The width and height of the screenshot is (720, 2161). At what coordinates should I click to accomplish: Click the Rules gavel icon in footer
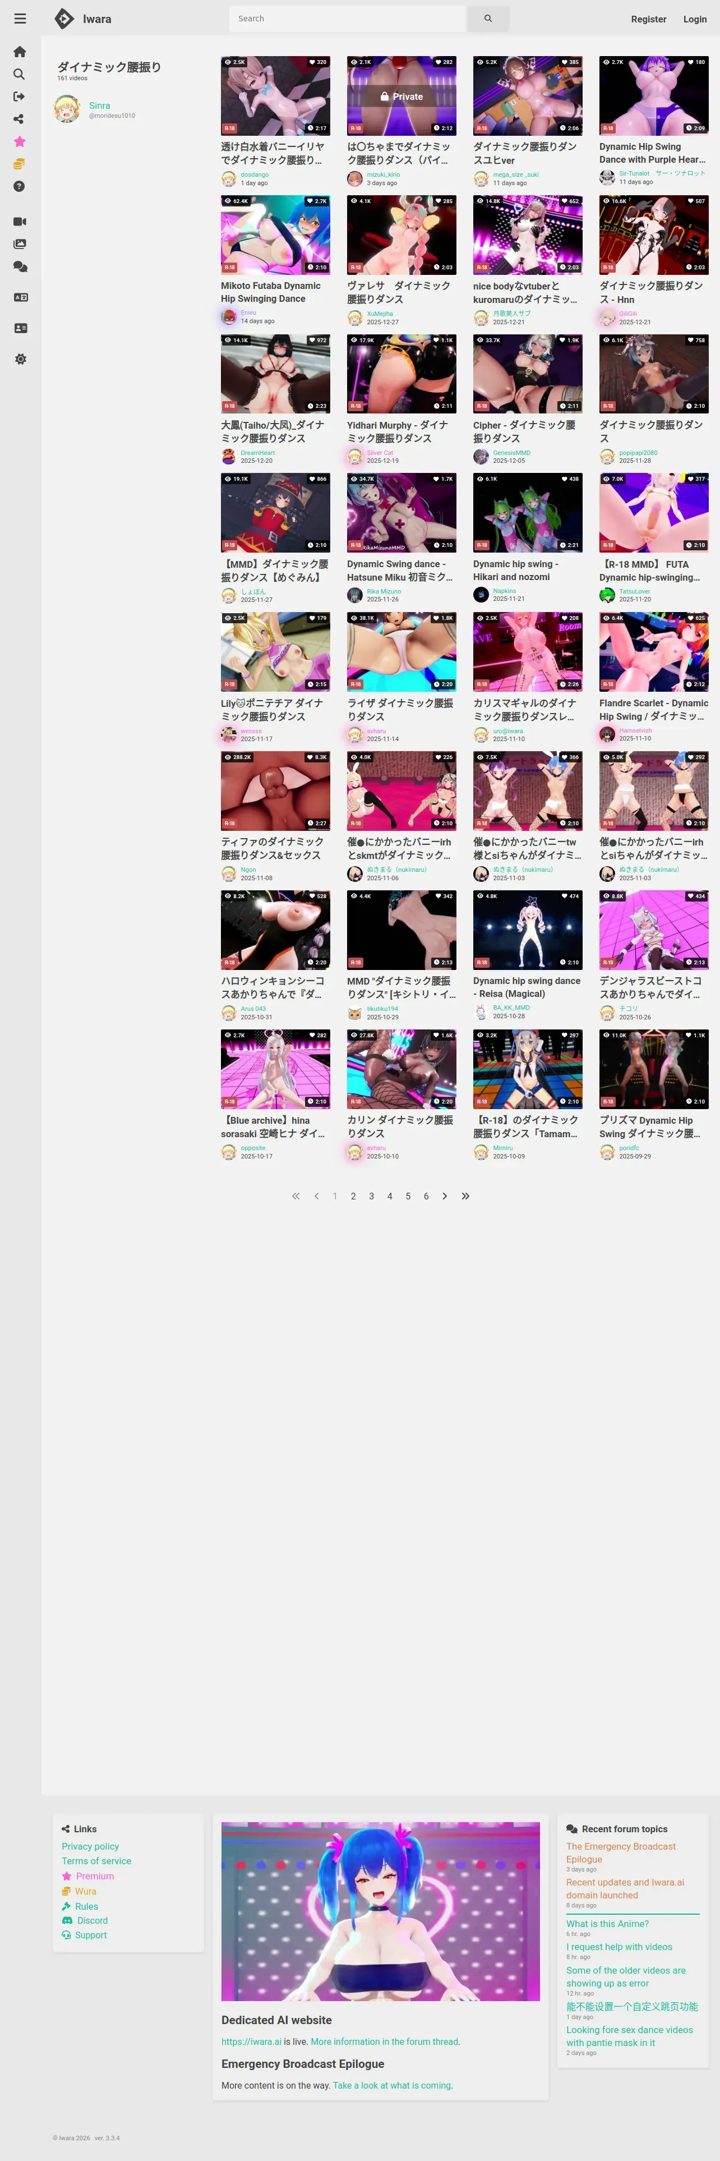[x=66, y=1906]
